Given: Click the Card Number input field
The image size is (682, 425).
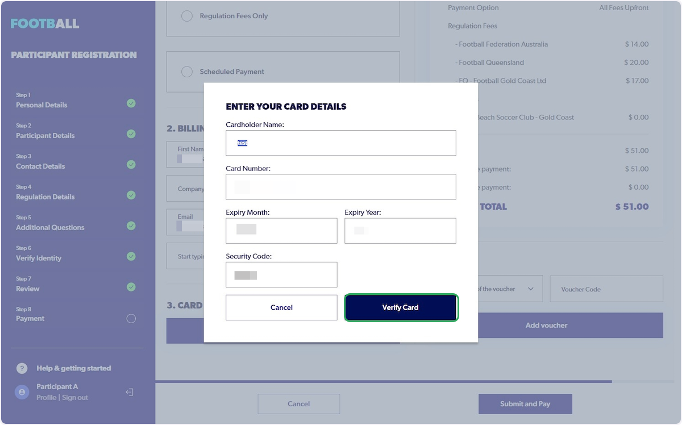Looking at the screenshot, I should click(x=340, y=186).
